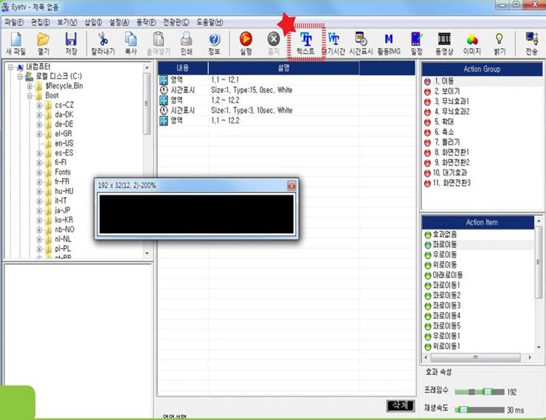The image size is (546, 420).
Task: Click the black LED preview display area
Action: click(196, 214)
